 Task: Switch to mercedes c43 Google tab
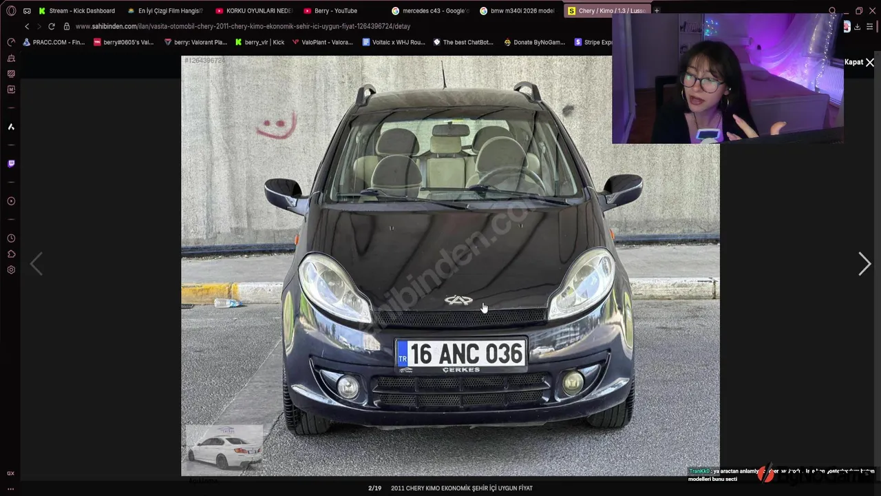pyautogui.click(x=429, y=11)
